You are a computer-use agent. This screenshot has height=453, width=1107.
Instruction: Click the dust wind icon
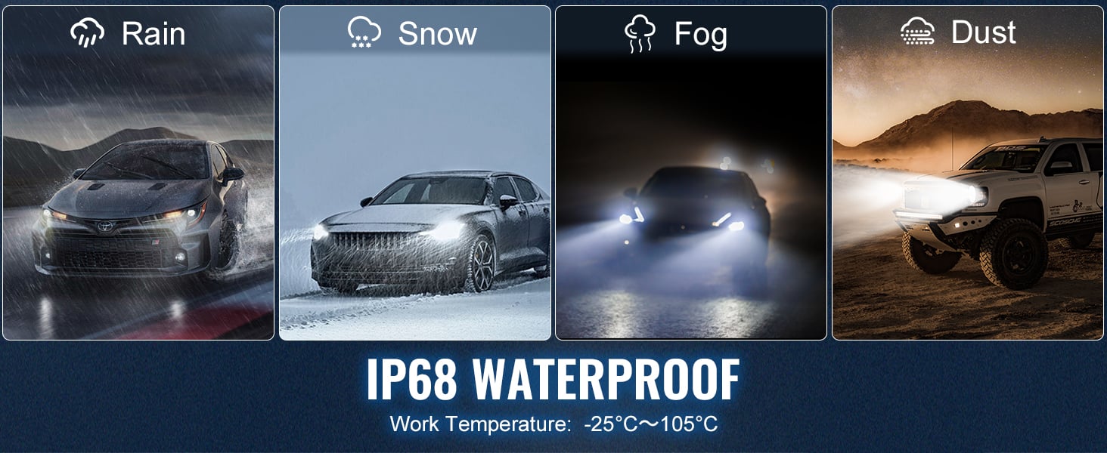tap(917, 32)
